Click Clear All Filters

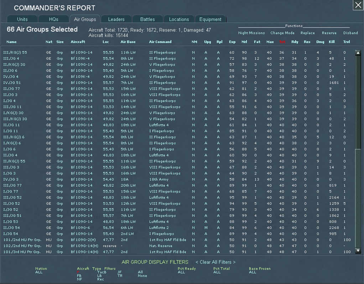[215, 262]
